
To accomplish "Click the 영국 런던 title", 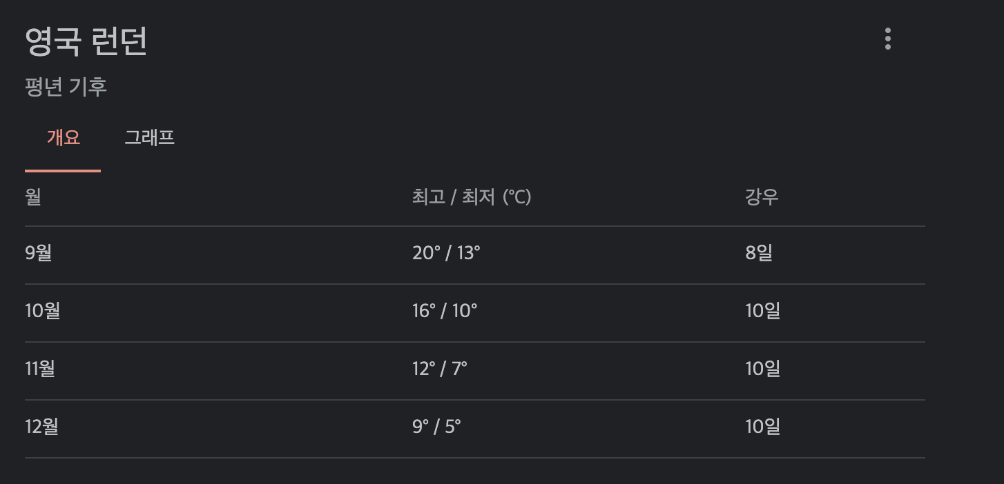I will pyautogui.click(x=86, y=43).
